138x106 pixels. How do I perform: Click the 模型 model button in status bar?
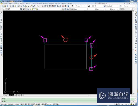point(58,104)
